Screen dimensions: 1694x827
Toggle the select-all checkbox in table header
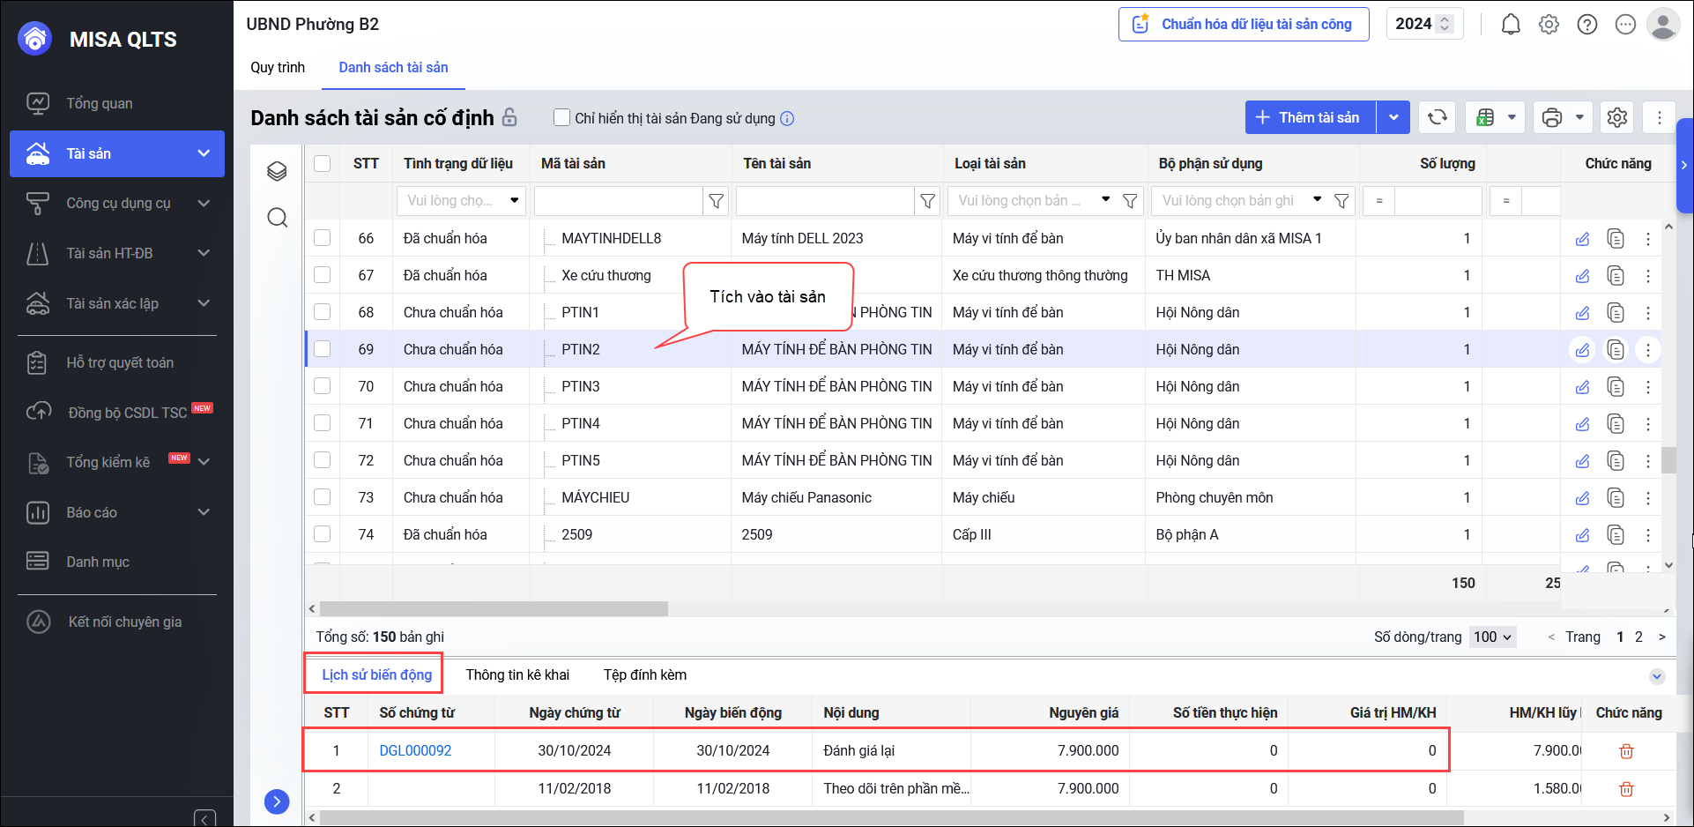(x=323, y=163)
